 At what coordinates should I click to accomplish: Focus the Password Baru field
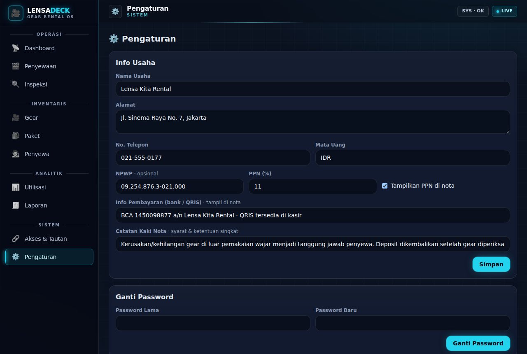point(413,323)
